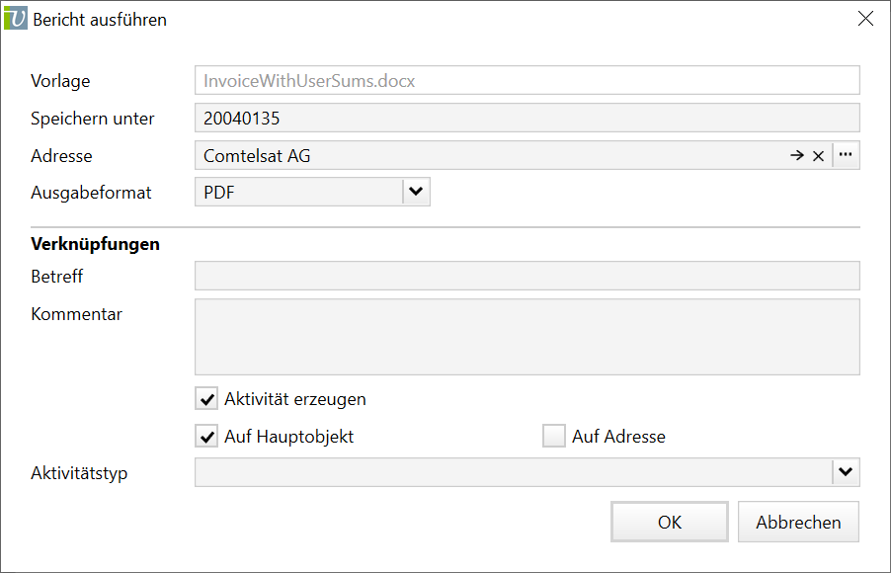Toggle the Aktivität erzeugen checkbox
The image size is (891, 573).
[207, 399]
